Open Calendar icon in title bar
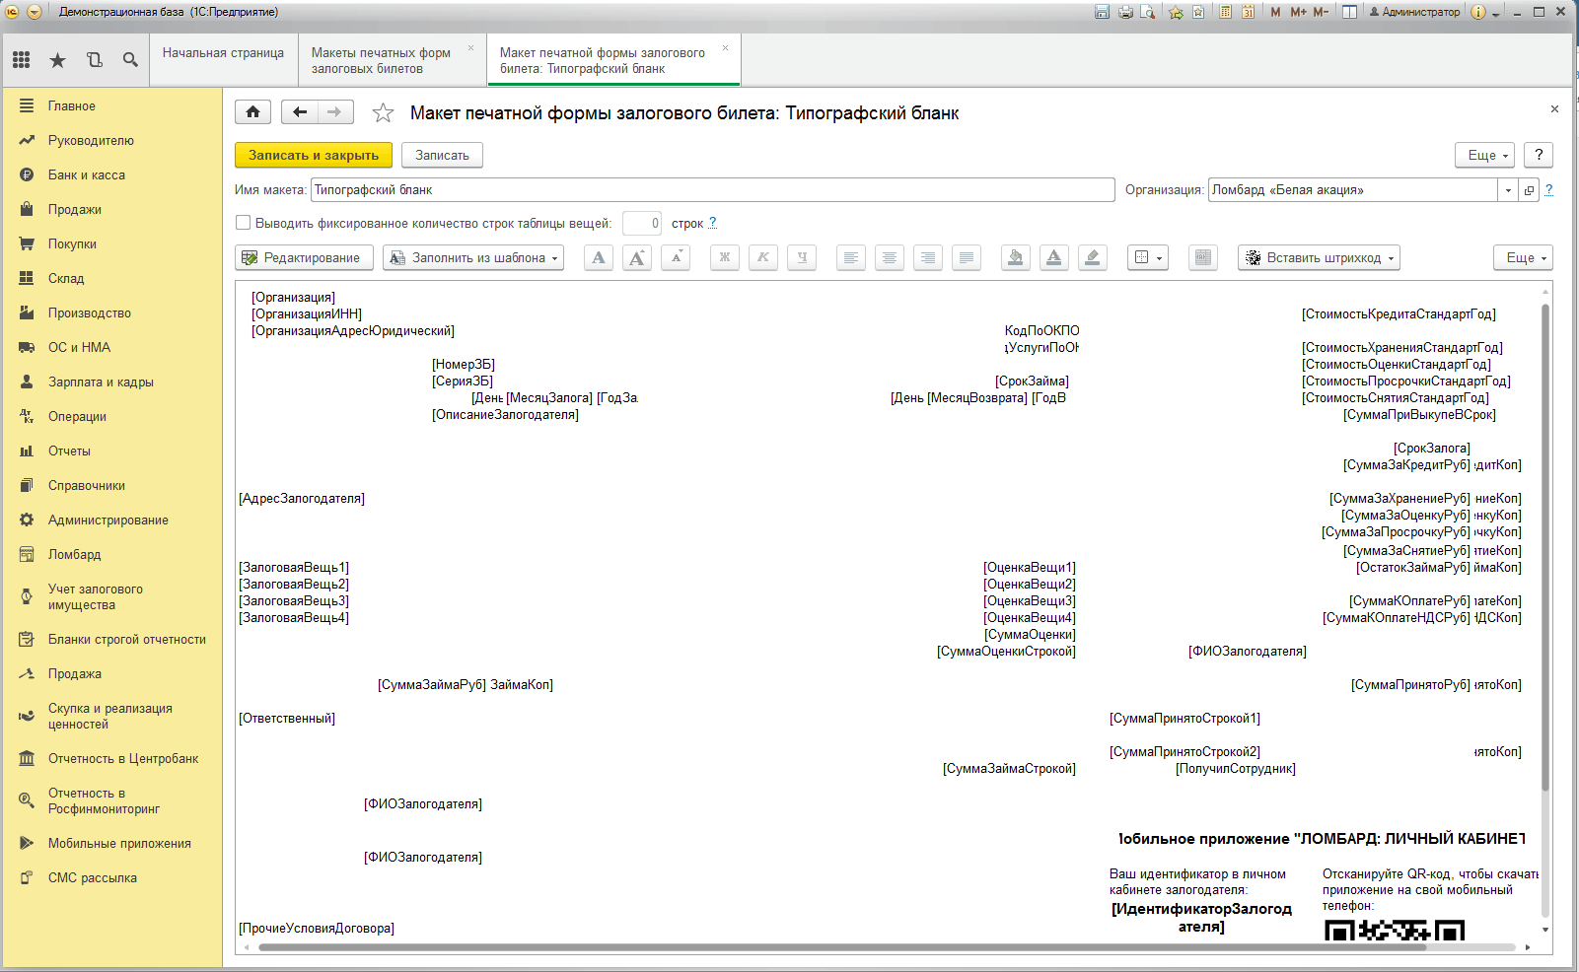 (1248, 12)
